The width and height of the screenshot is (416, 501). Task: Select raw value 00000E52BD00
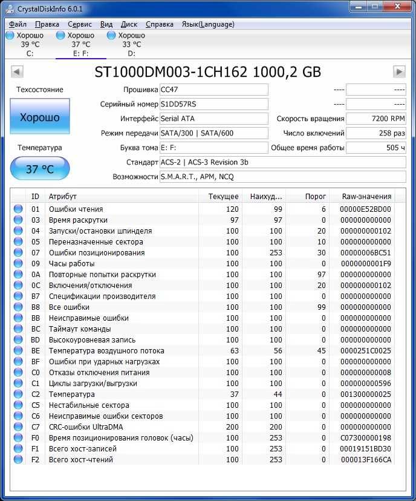click(x=366, y=209)
